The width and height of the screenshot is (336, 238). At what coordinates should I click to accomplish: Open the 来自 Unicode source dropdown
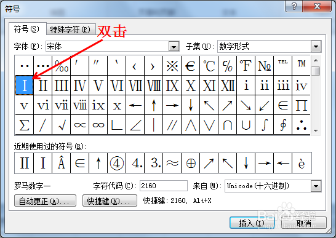pyautogui.click(x=316, y=186)
